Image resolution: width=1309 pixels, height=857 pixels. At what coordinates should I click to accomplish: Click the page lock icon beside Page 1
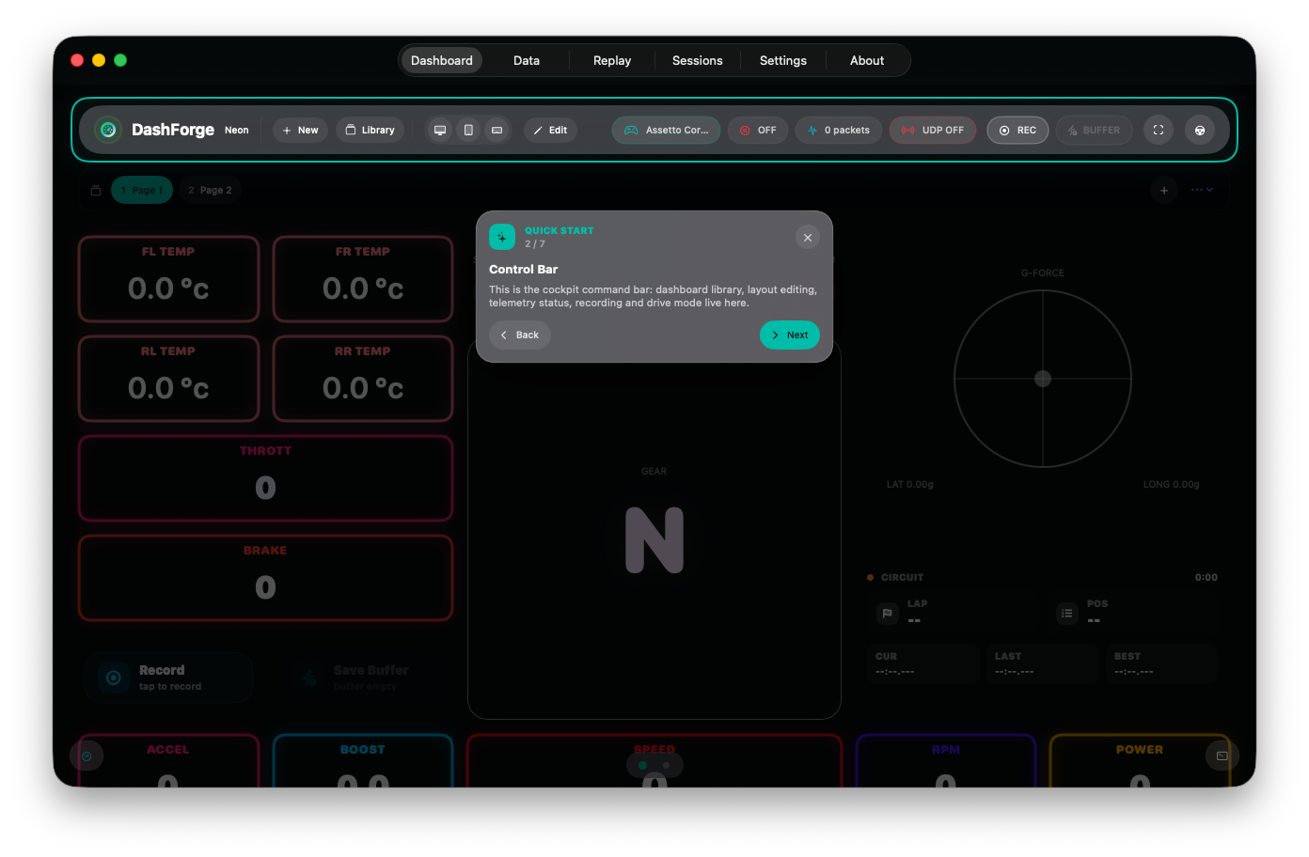pos(96,190)
